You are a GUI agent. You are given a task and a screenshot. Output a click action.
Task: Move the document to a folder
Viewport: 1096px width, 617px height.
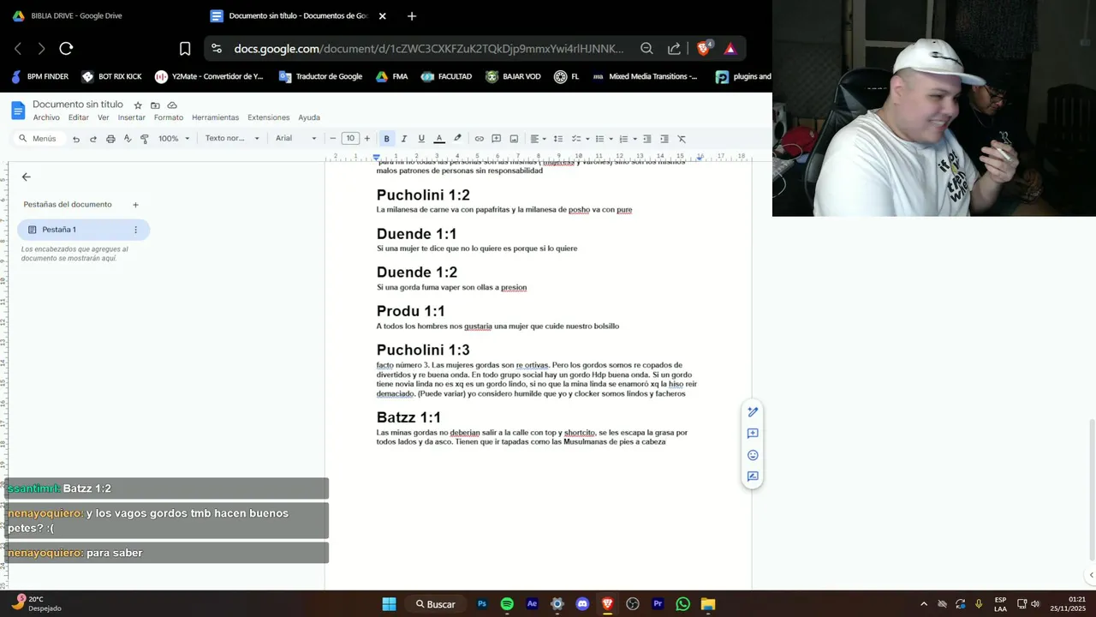click(155, 105)
